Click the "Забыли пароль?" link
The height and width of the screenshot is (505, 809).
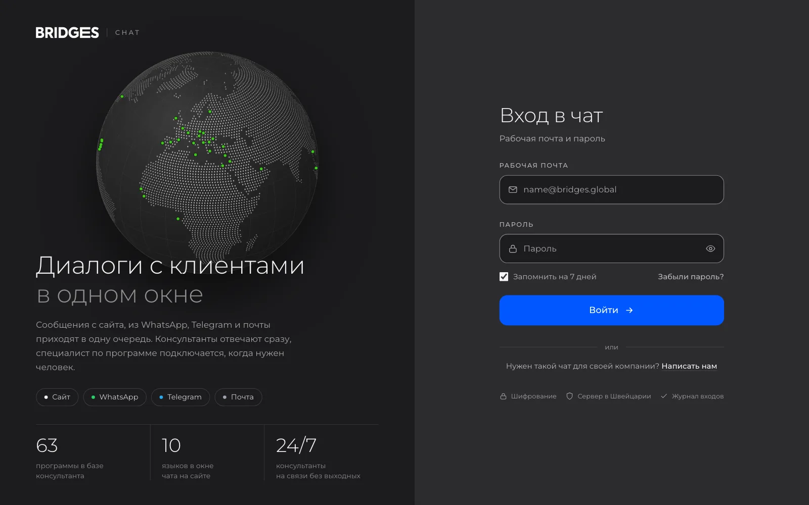click(691, 277)
